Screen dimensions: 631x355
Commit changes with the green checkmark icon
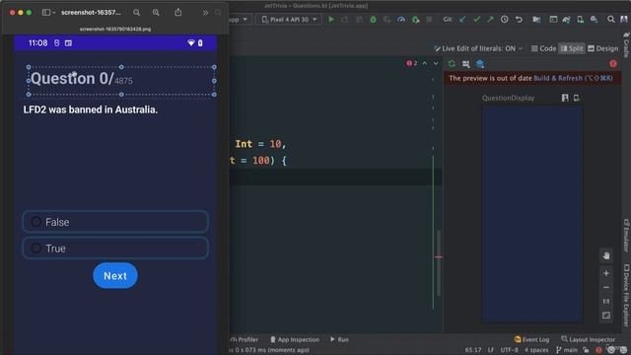tap(476, 20)
